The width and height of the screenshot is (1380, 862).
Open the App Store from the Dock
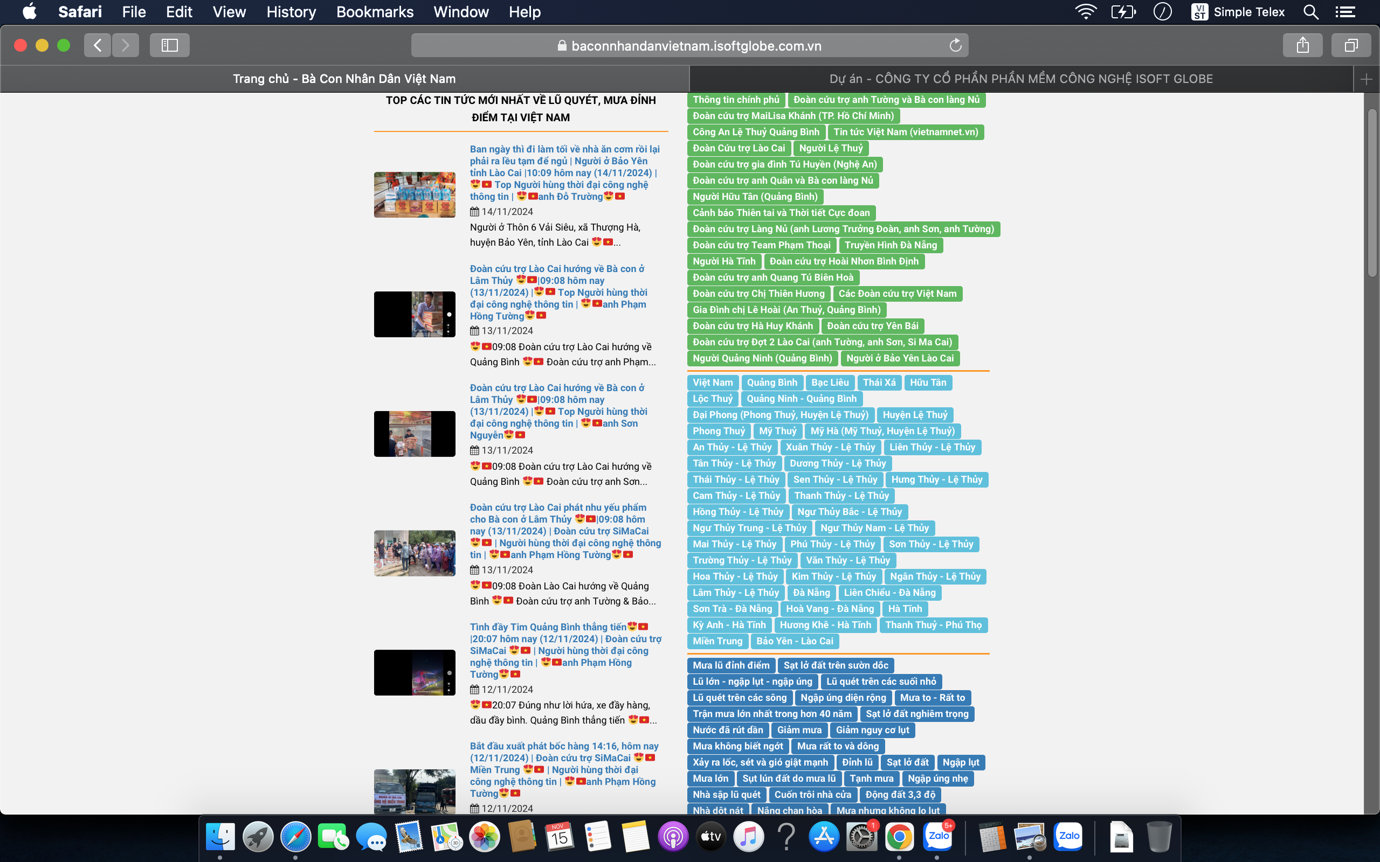pyautogui.click(x=824, y=836)
